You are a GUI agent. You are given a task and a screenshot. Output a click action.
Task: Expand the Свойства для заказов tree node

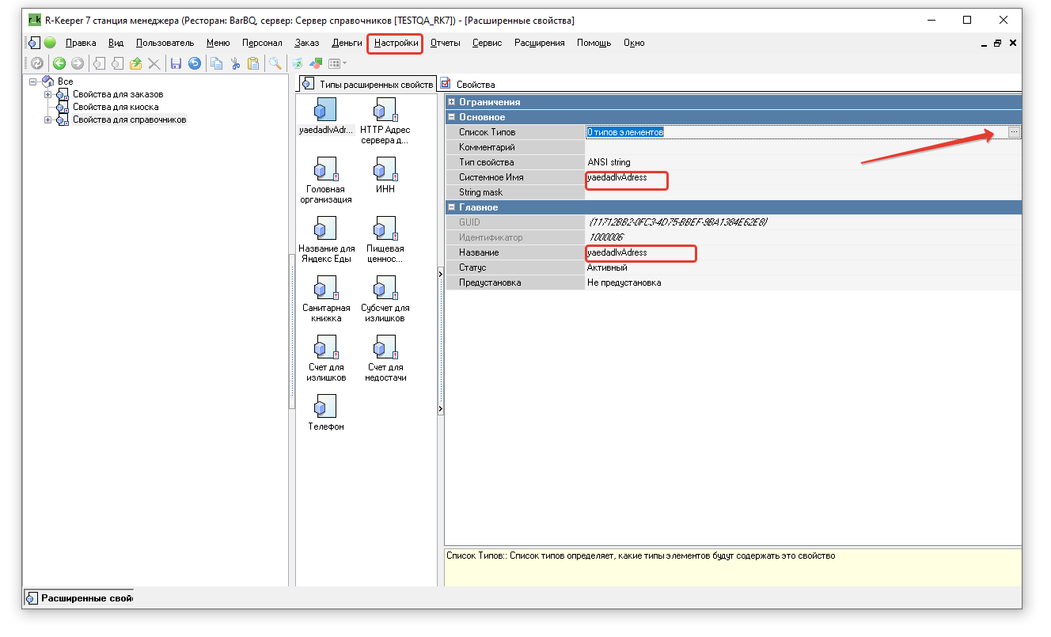pyautogui.click(x=48, y=94)
